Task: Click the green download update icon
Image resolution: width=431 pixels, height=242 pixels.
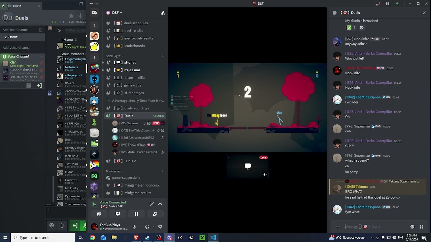Action: pyautogui.click(x=397, y=4)
